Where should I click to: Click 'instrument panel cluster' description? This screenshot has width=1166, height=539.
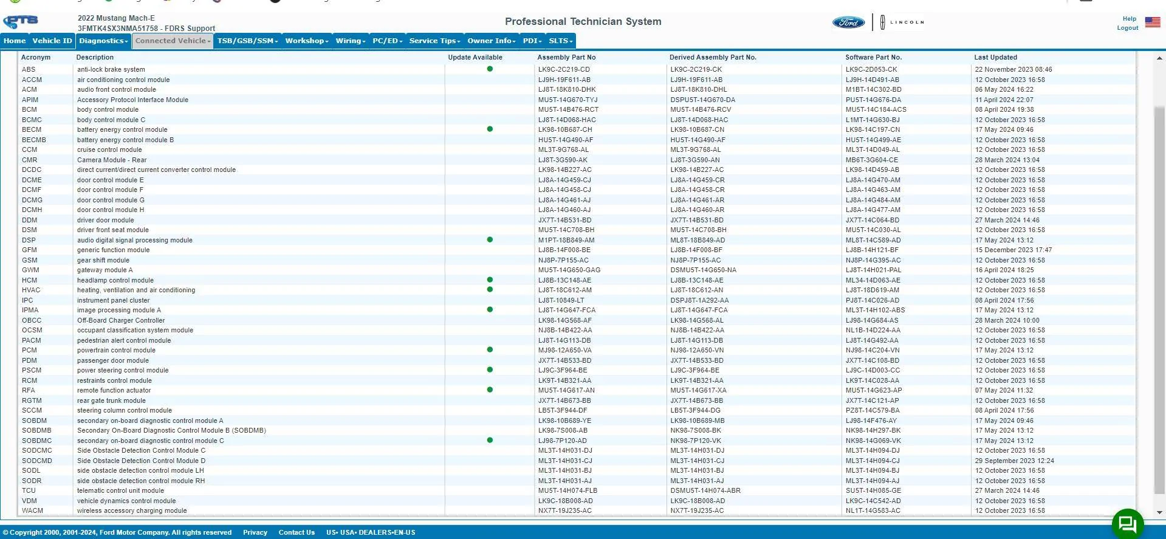(x=113, y=300)
